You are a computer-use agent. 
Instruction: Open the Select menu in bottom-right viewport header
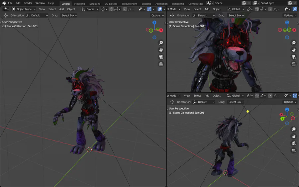197,96
